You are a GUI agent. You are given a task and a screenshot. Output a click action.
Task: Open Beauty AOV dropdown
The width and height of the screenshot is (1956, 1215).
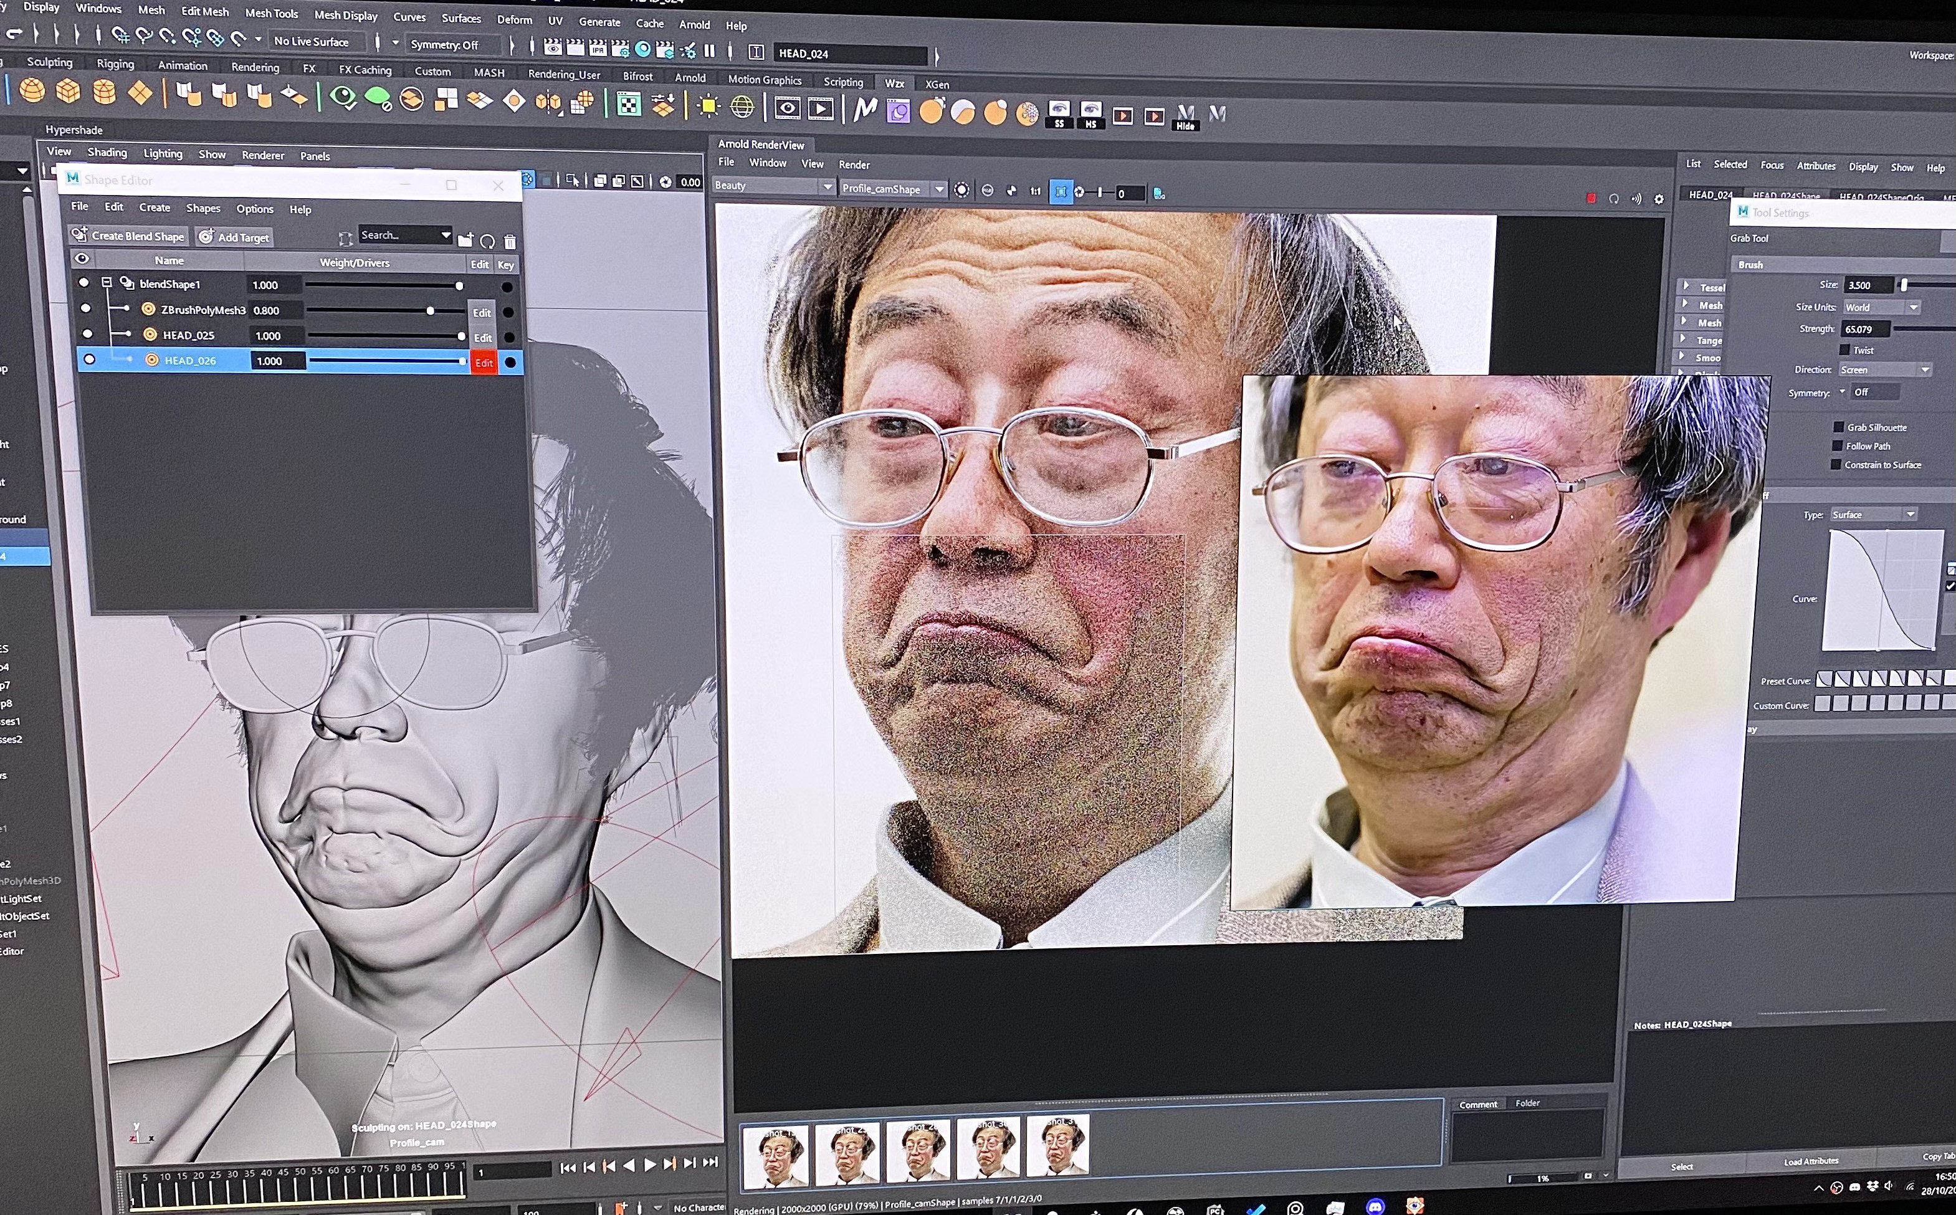pos(774,186)
